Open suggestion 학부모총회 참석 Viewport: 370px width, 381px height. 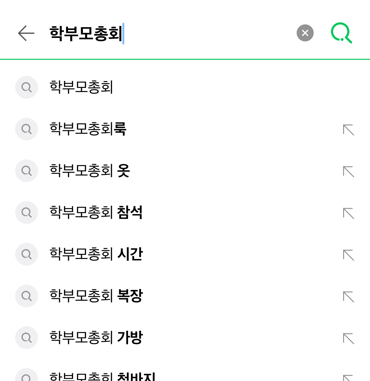pyautogui.click(x=185, y=212)
